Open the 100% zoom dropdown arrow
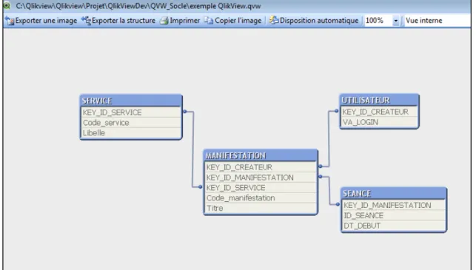 pos(396,21)
